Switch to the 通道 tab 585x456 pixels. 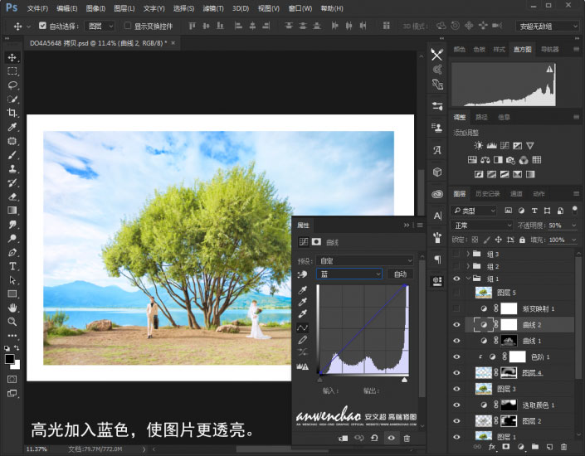click(516, 193)
